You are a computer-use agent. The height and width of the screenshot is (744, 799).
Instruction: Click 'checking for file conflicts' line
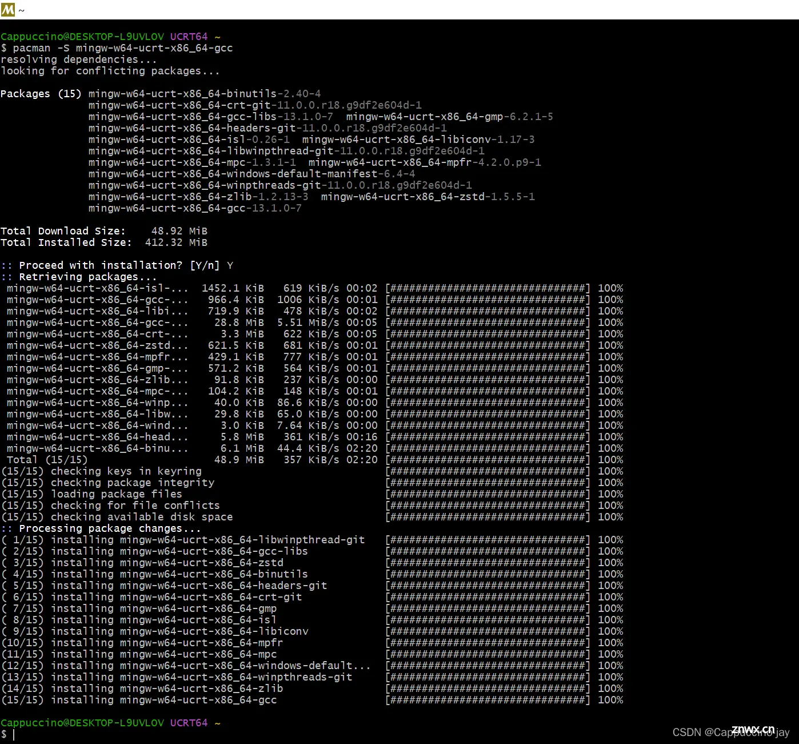tap(111, 506)
